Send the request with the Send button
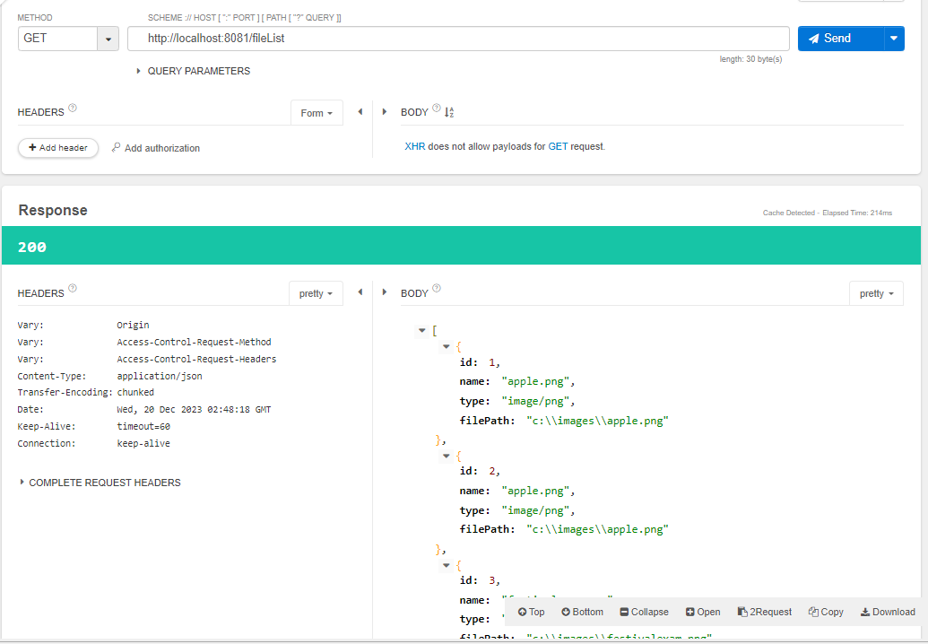 click(x=840, y=39)
